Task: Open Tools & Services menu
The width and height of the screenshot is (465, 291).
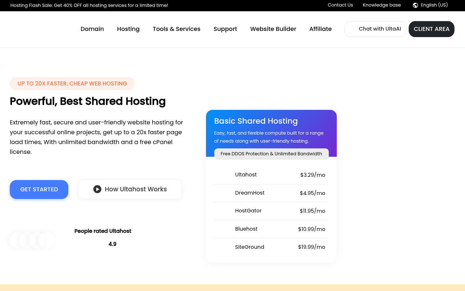Action: 177,29
